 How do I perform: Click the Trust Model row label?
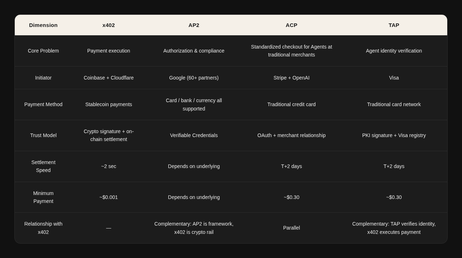point(43,135)
